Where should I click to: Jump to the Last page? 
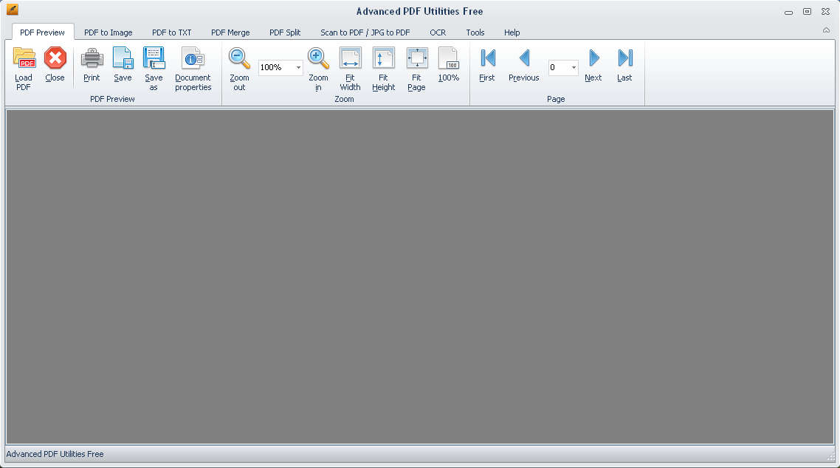pyautogui.click(x=624, y=58)
